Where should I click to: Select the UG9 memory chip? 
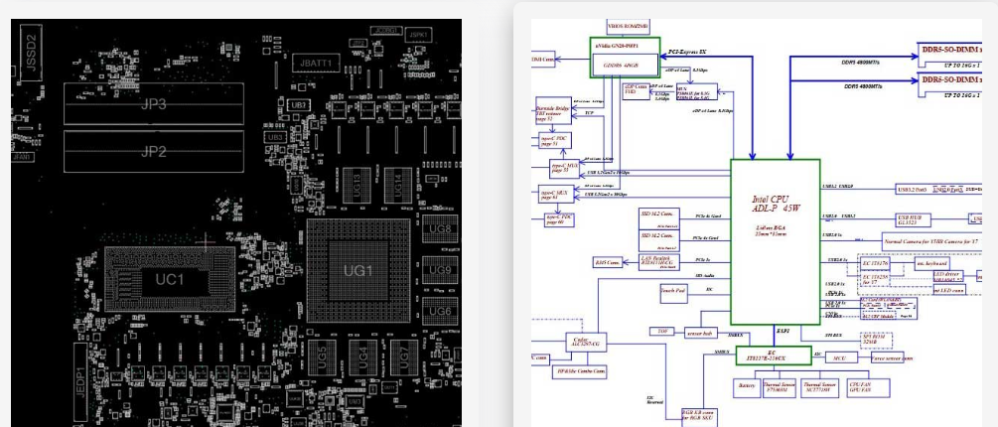tap(440, 270)
